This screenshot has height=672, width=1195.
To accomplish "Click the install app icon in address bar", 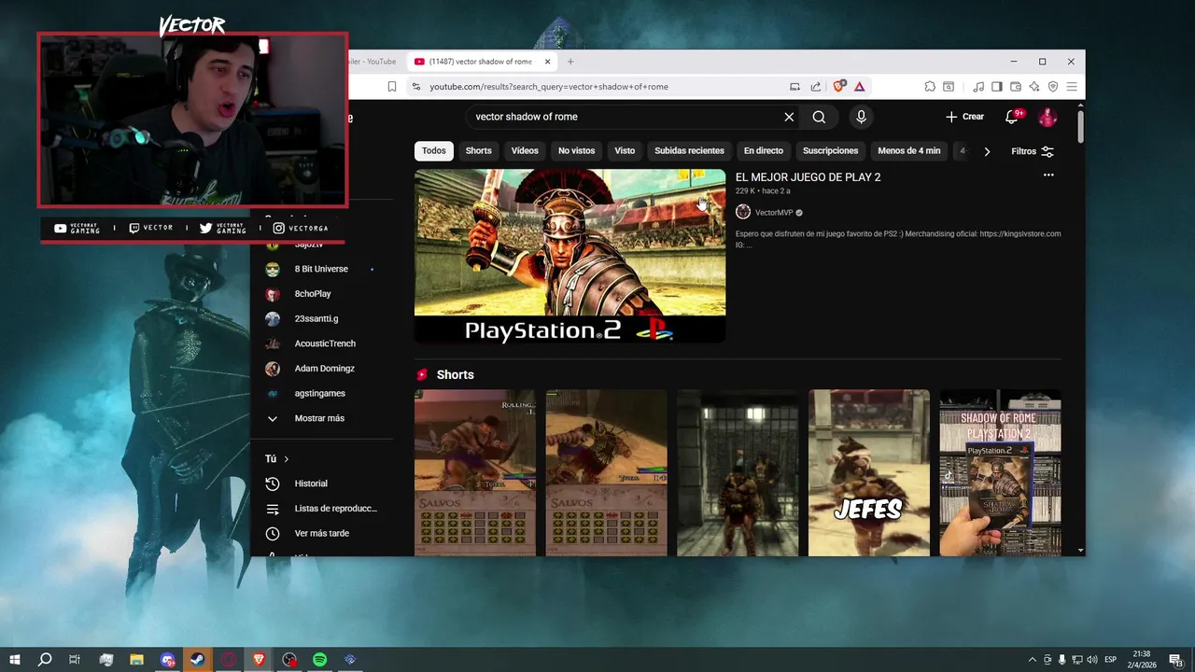I will pos(794,87).
